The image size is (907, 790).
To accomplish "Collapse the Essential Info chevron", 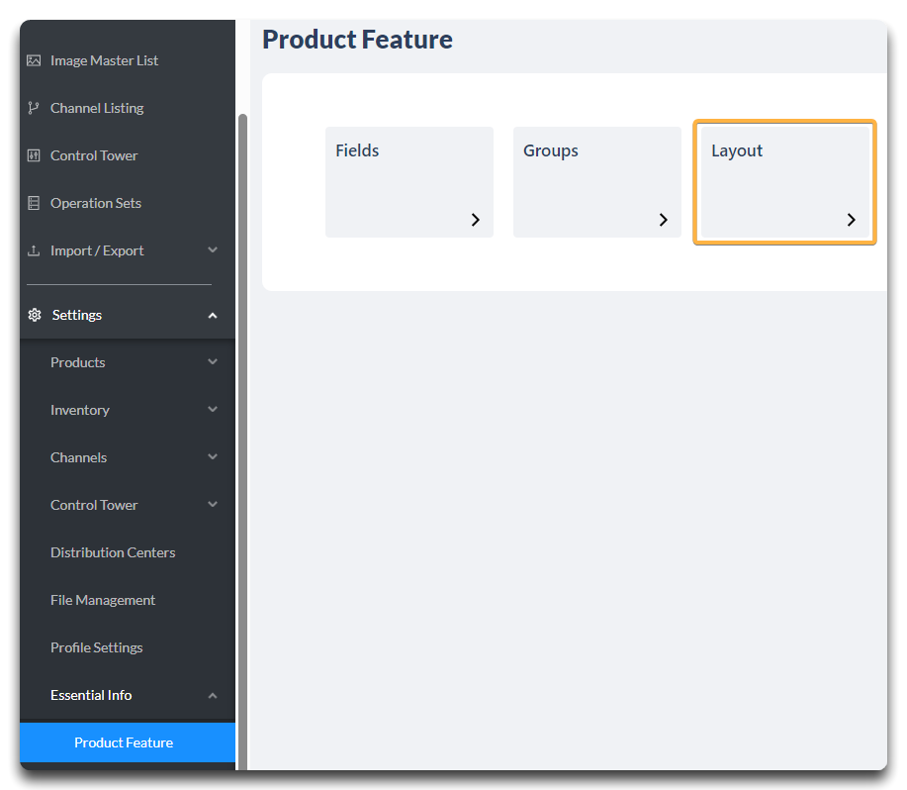I will tap(213, 696).
